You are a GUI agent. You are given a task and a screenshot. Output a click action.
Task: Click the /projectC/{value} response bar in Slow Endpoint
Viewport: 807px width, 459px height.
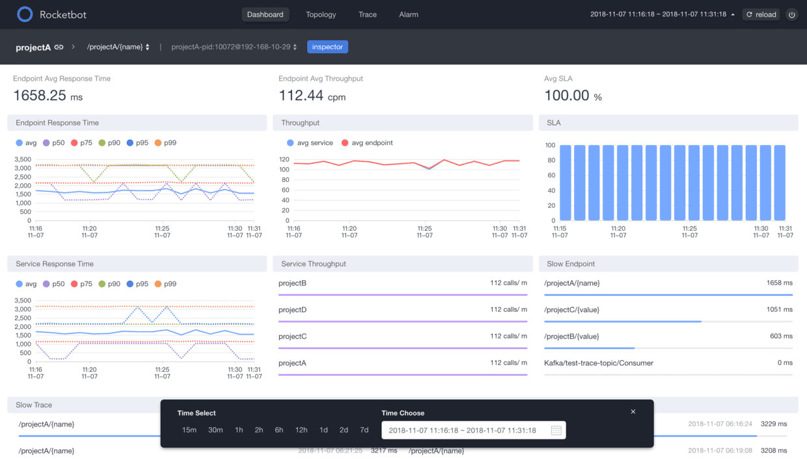coord(622,321)
